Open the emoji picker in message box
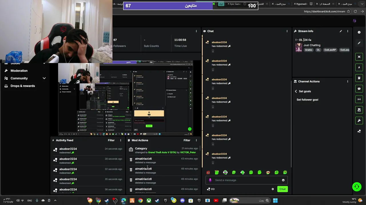 [283, 180]
